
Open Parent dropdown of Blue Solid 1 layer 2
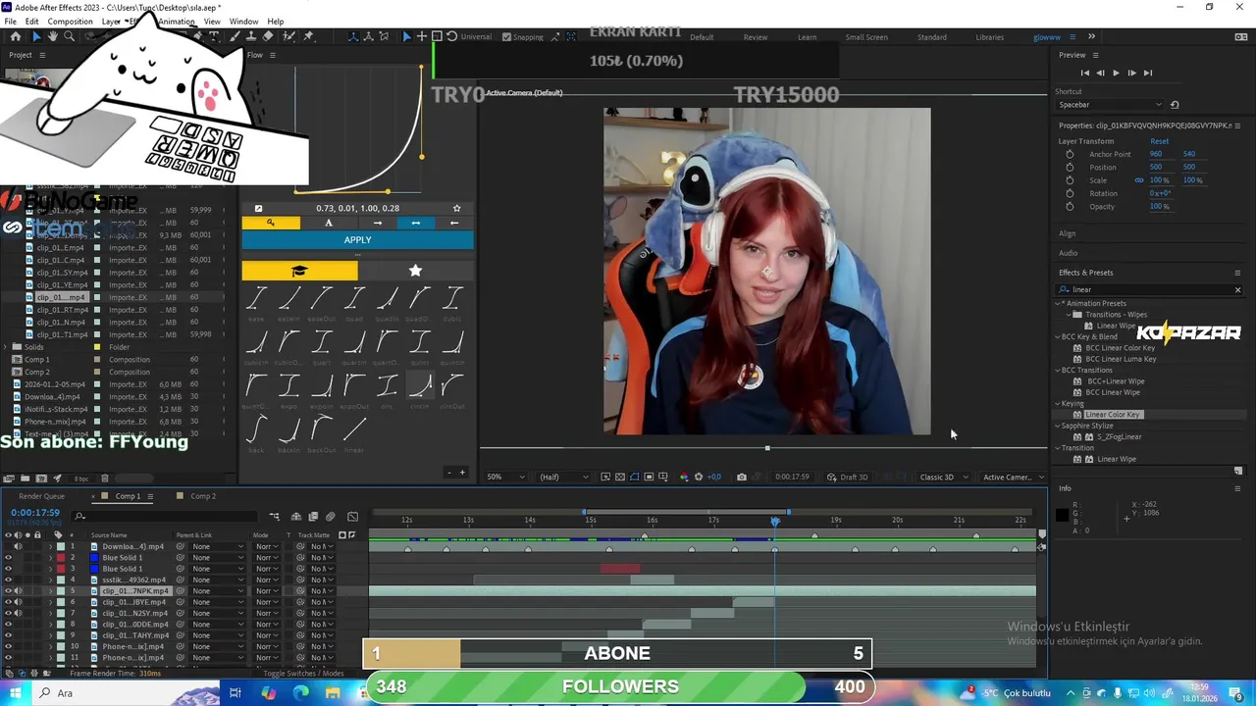[218, 558]
